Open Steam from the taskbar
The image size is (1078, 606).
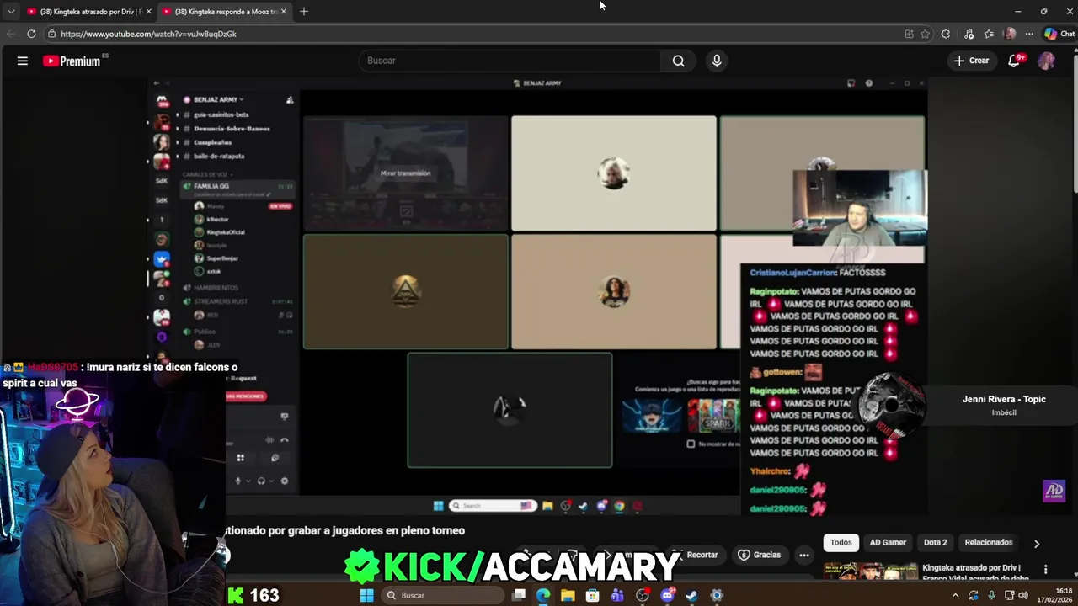pyautogui.click(x=692, y=595)
